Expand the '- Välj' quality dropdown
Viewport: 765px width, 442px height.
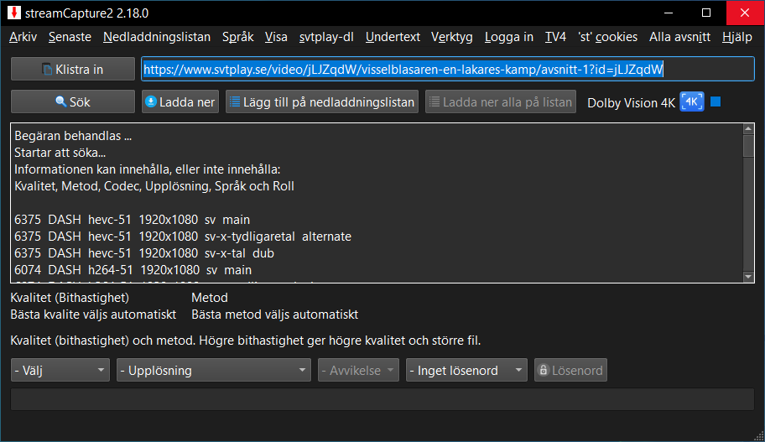pos(60,370)
